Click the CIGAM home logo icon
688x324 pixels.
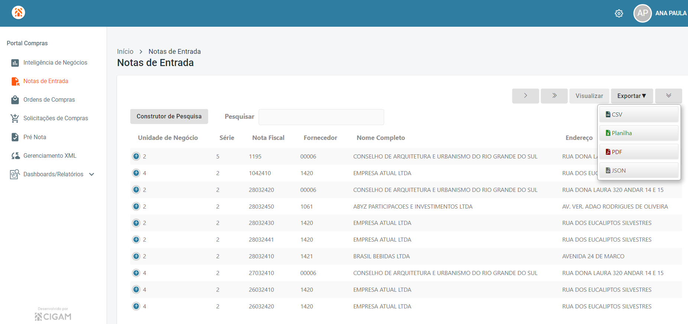(x=18, y=13)
